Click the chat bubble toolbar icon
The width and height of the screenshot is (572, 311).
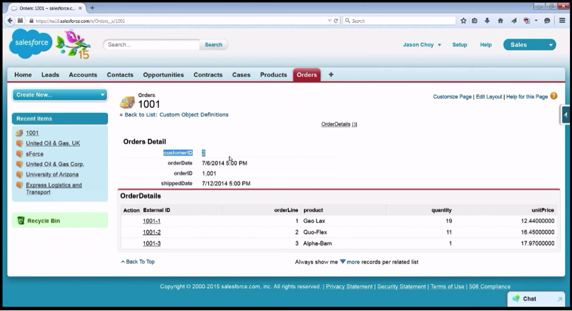click(x=547, y=21)
